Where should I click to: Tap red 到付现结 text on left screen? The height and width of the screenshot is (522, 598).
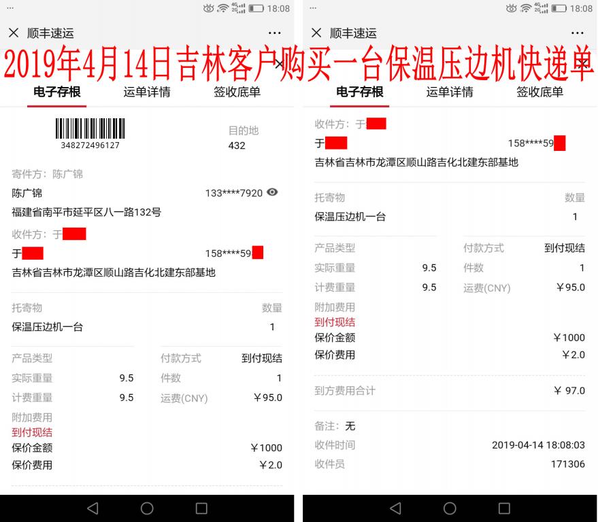coord(32,432)
